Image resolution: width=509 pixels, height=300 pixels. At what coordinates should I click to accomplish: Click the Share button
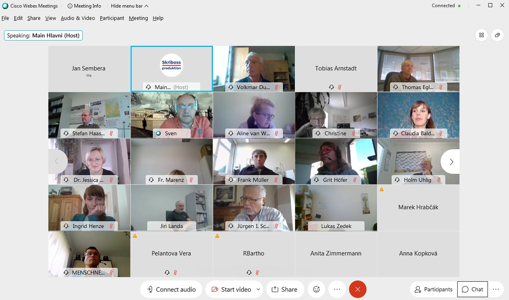pos(285,289)
